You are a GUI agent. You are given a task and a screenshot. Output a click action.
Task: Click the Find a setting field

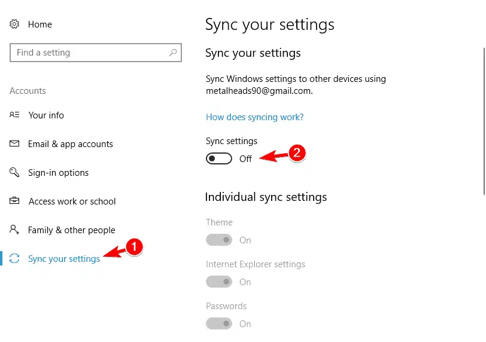coord(96,53)
